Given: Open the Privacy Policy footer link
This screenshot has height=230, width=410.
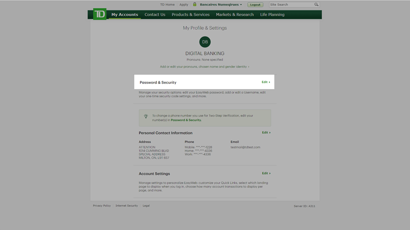Looking at the screenshot, I should [x=102, y=206].
